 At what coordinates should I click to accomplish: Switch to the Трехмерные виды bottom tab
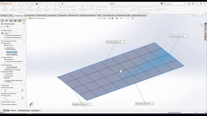(24, 111)
